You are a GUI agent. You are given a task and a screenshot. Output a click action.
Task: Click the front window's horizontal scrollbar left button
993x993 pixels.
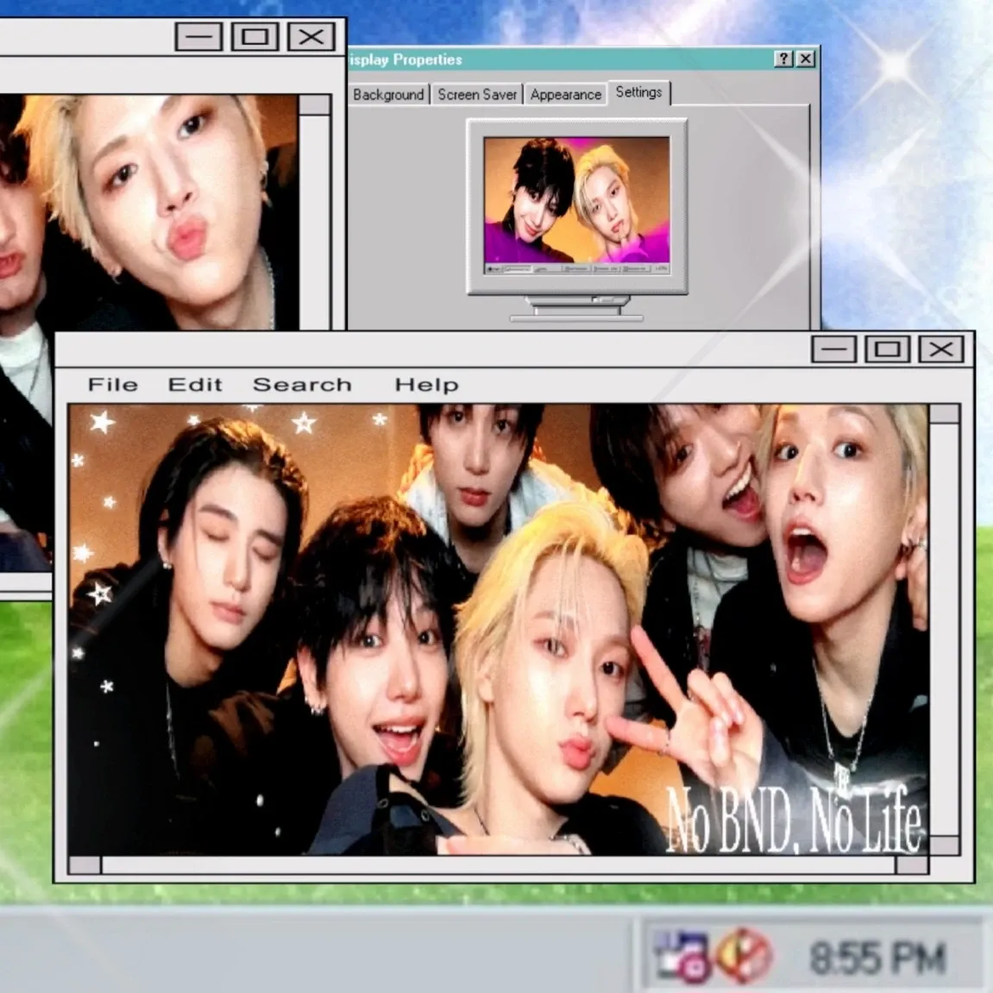(x=85, y=864)
